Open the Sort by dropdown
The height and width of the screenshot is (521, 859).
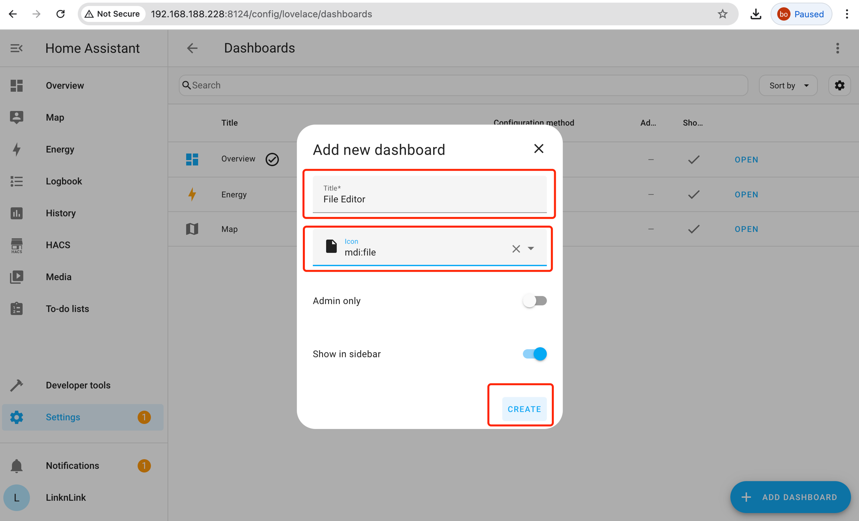click(x=788, y=85)
